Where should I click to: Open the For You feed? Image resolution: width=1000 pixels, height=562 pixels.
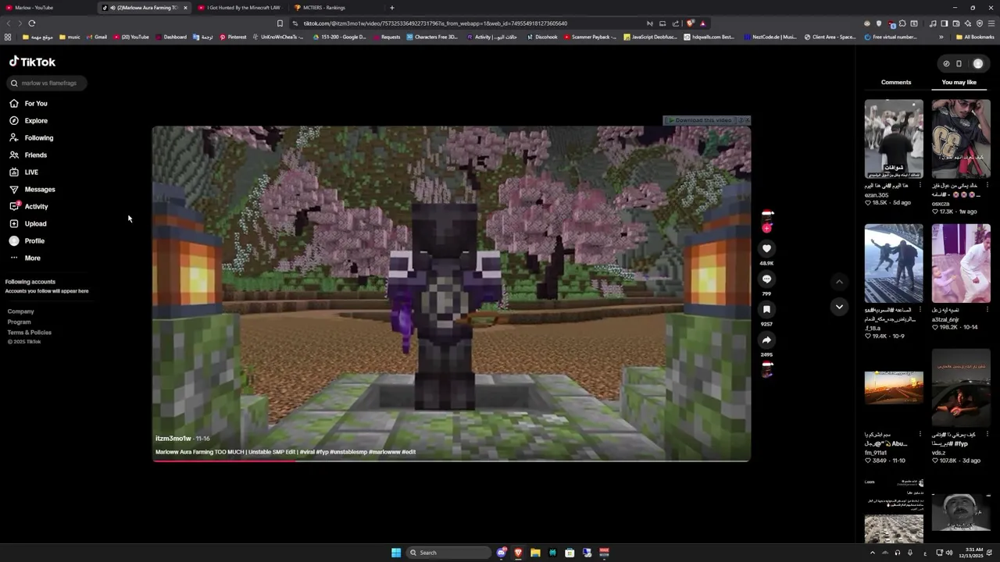(29, 103)
